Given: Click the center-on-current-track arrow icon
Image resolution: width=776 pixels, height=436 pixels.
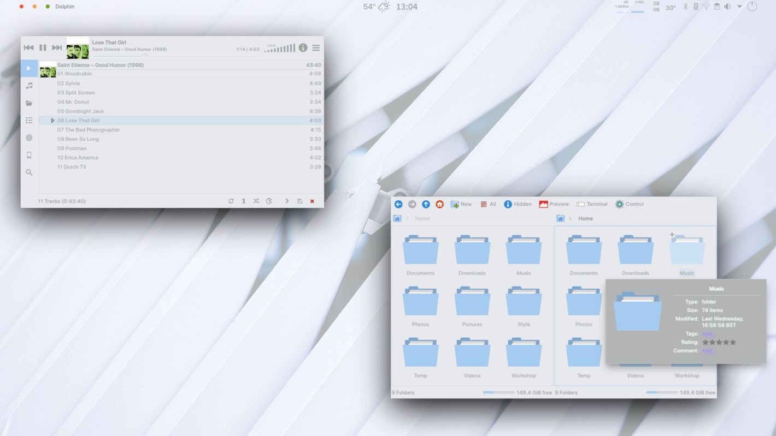Looking at the screenshot, I should click(x=287, y=201).
